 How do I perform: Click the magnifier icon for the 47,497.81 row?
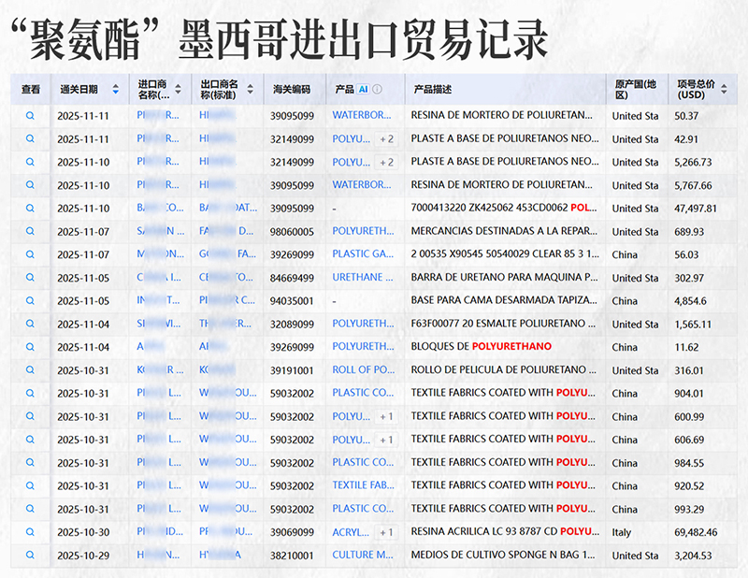click(30, 208)
